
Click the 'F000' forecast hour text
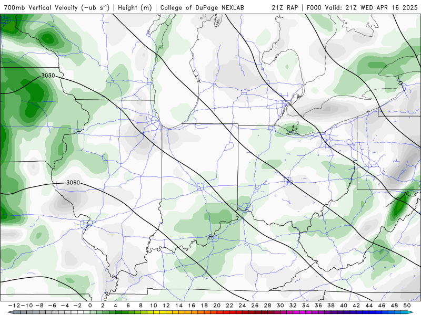point(314,7)
